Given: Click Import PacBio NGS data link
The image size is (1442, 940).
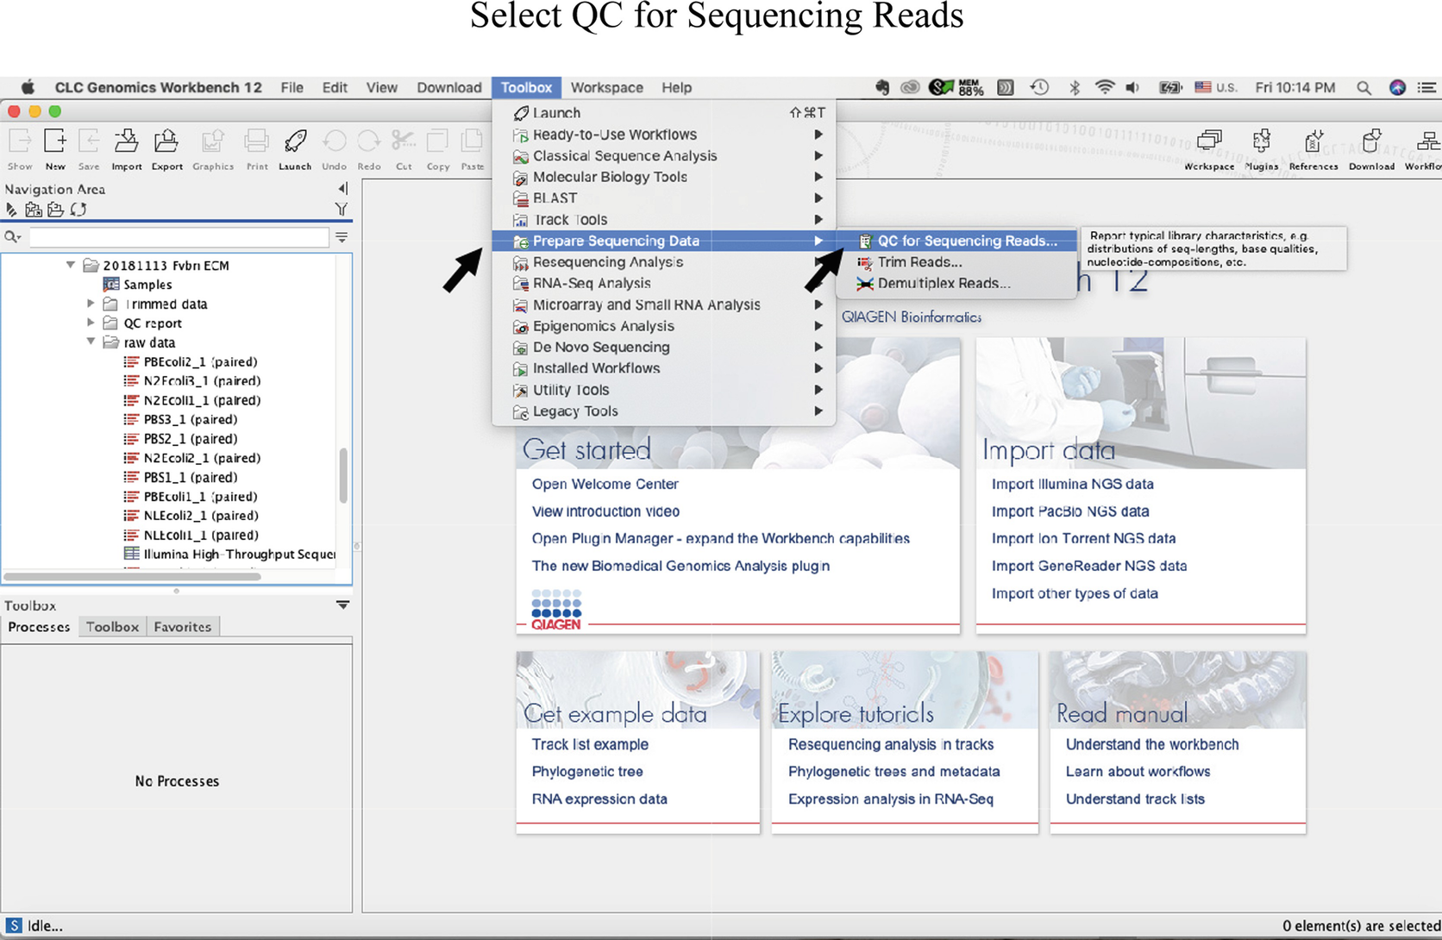Looking at the screenshot, I should tap(1069, 511).
